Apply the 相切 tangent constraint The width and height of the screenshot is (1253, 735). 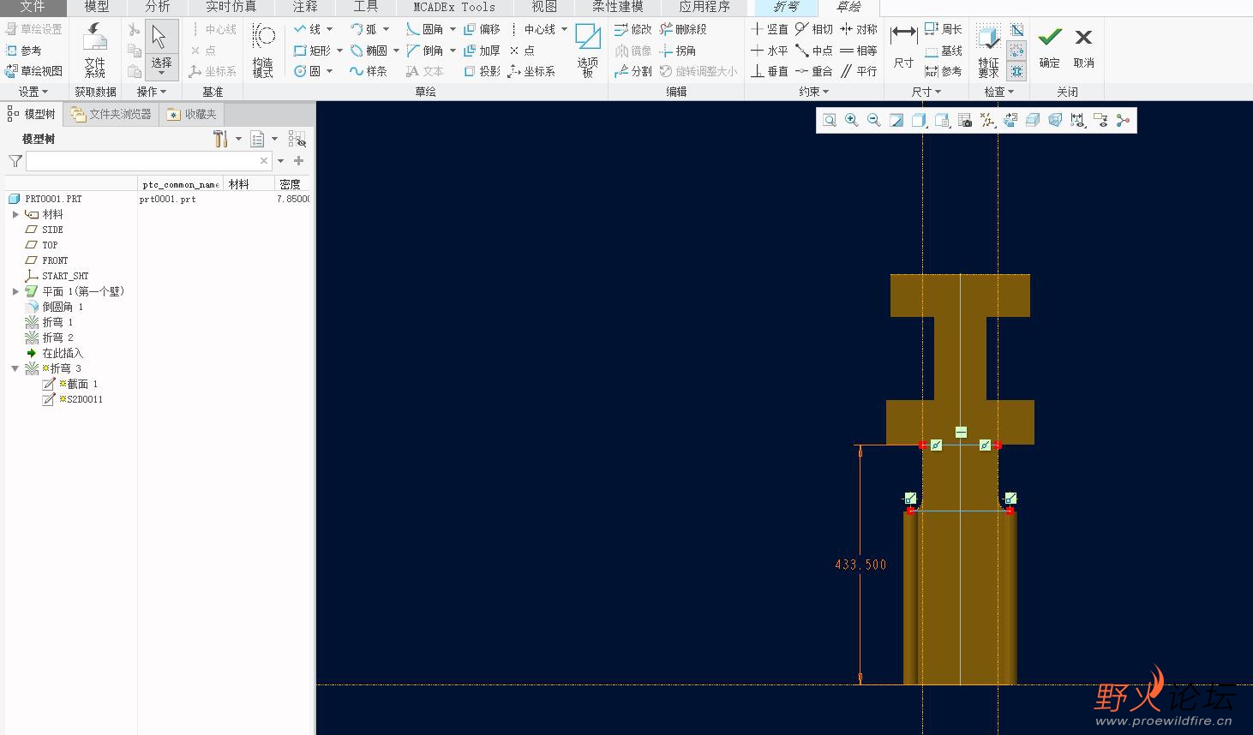pyautogui.click(x=813, y=29)
